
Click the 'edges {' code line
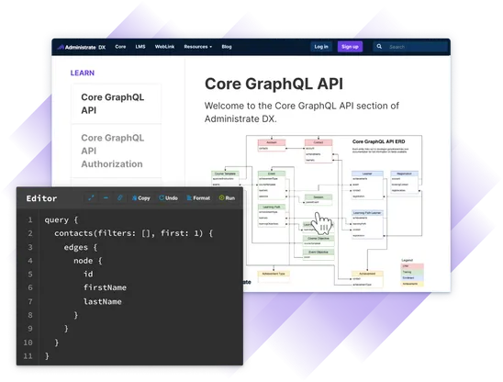pyautogui.click(x=81, y=248)
